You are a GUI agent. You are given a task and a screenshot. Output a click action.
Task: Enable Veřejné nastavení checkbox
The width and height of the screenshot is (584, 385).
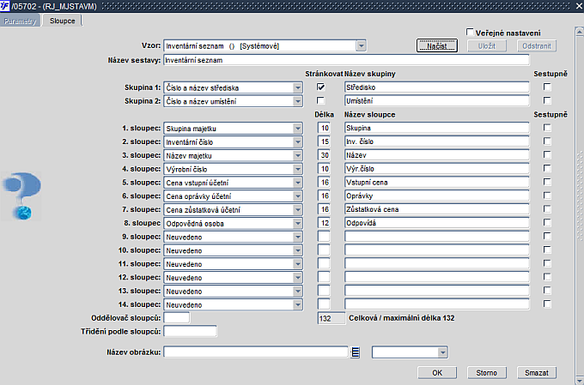click(470, 33)
